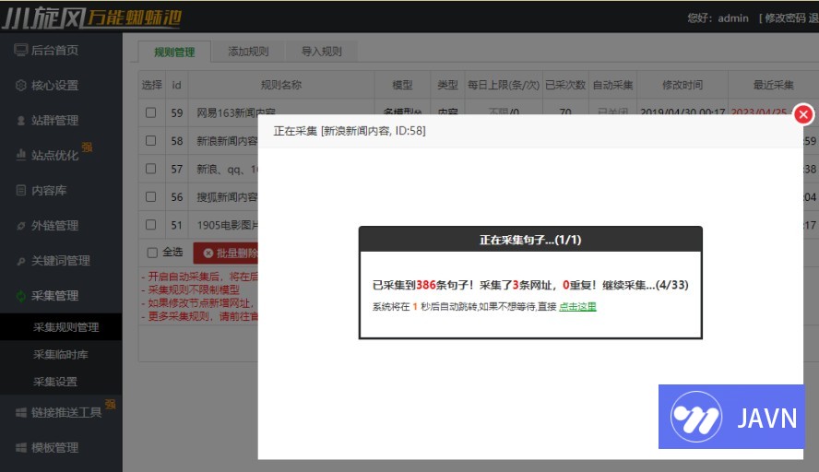Switch to the 导入规则 tab
This screenshot has width=819, height=472.
pyautogui.click(x=321, y=52)
